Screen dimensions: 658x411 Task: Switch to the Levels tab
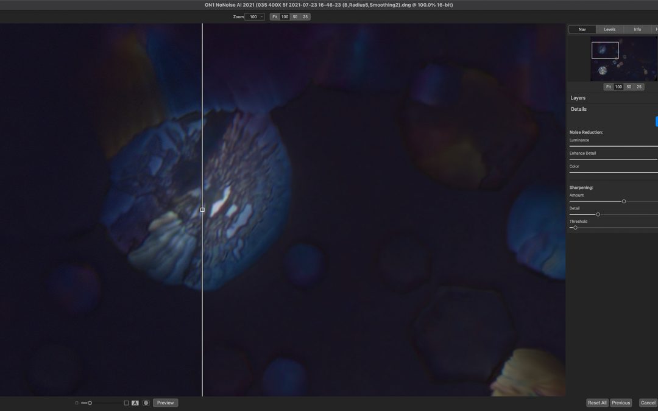(609, 29)
